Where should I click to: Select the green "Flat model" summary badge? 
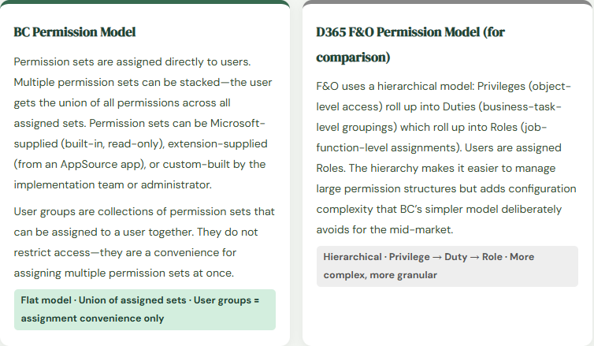click(145, 309)
